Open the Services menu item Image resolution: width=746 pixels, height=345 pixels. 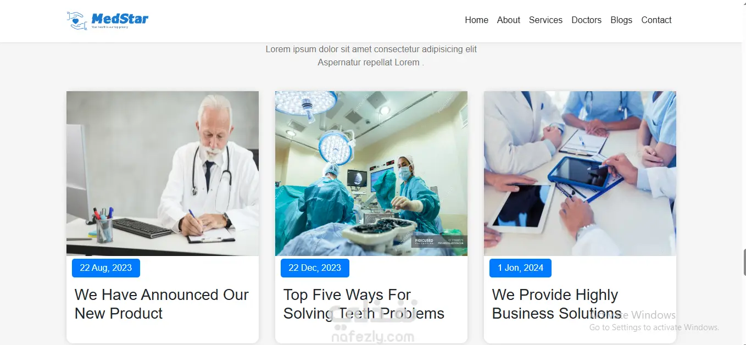[545, 20]
